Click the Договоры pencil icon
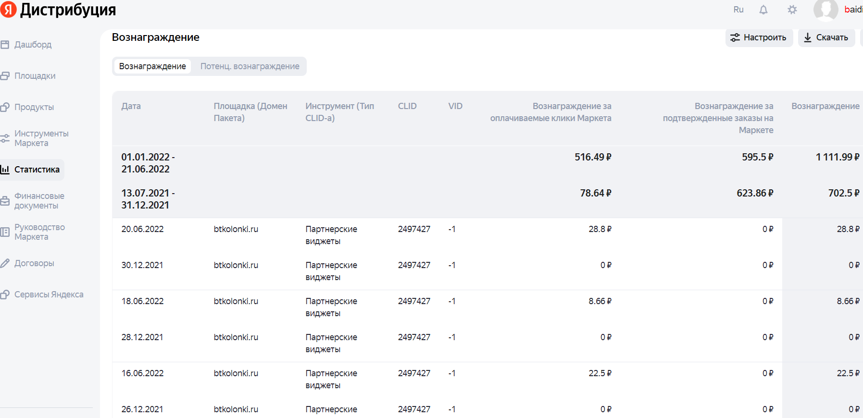Screen dimensions: 863x418 pyautogui.click(x=5, y=263)
